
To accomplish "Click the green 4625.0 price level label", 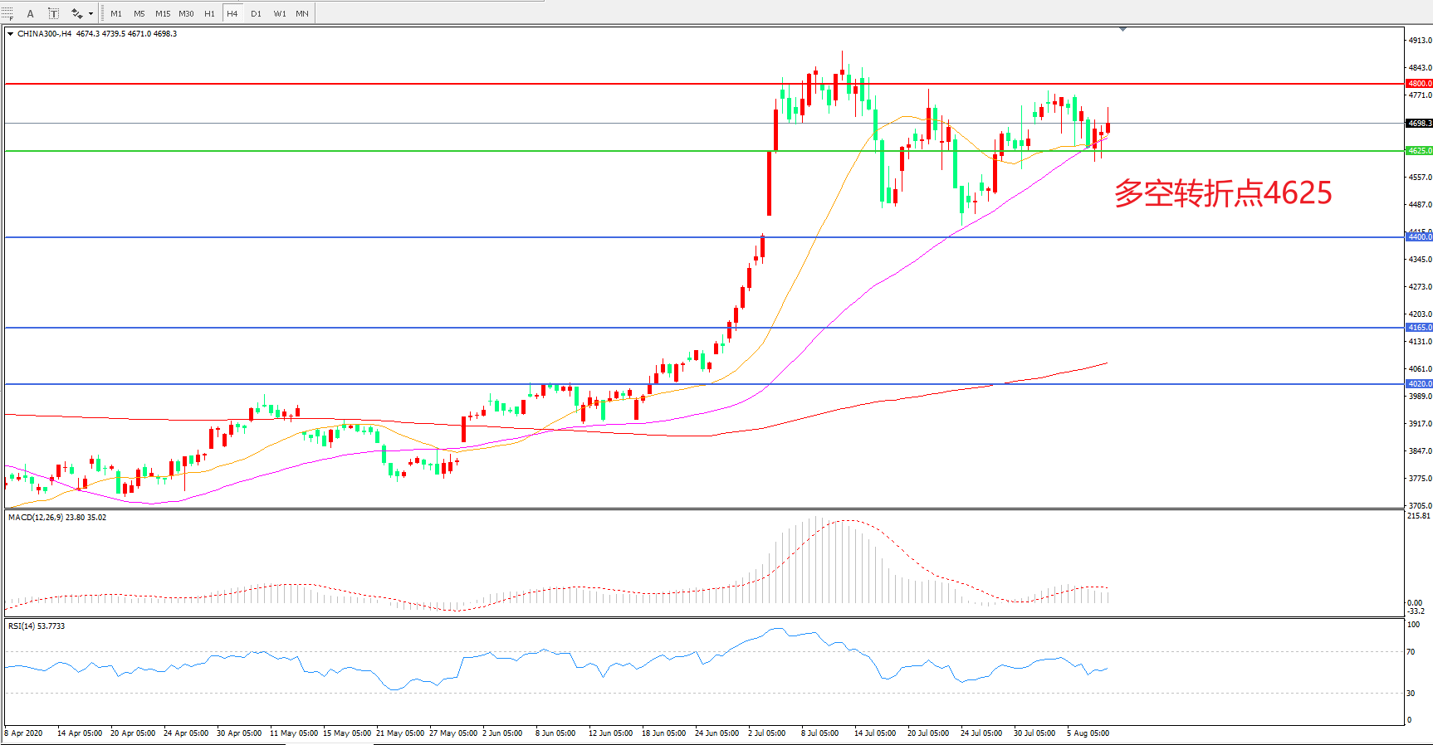I will (1419, 151).
